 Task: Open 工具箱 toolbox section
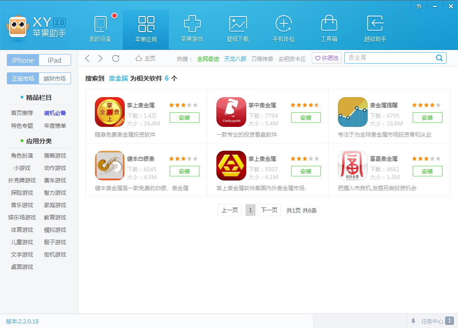pos(329,29)
